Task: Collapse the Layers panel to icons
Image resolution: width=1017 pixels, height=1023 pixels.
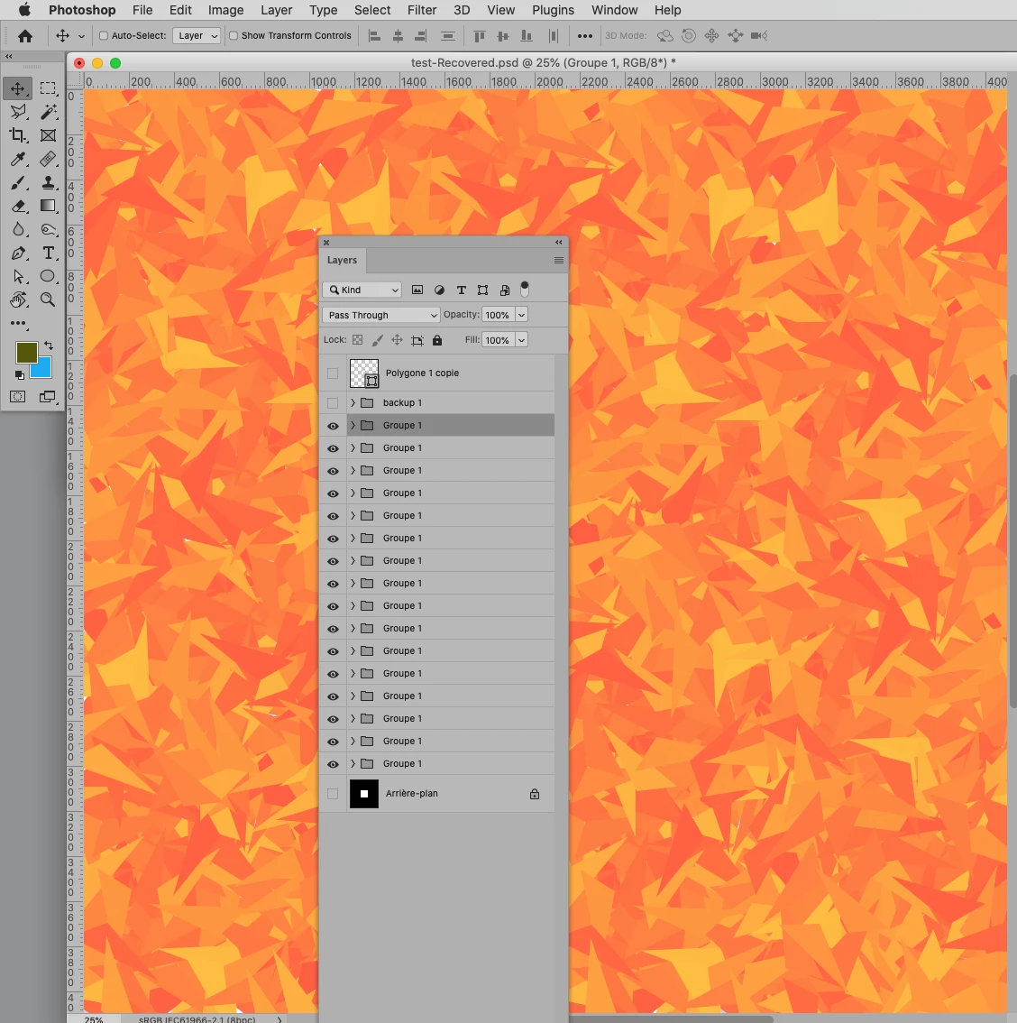Action: coord(559,242)
